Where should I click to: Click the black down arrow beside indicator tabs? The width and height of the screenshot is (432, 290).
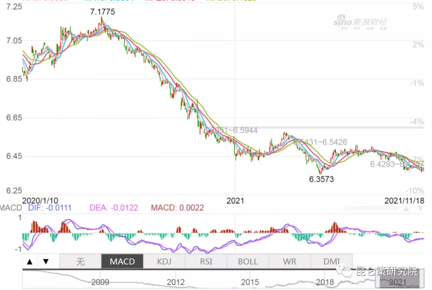pyautogui.click(x=46, y=262)
